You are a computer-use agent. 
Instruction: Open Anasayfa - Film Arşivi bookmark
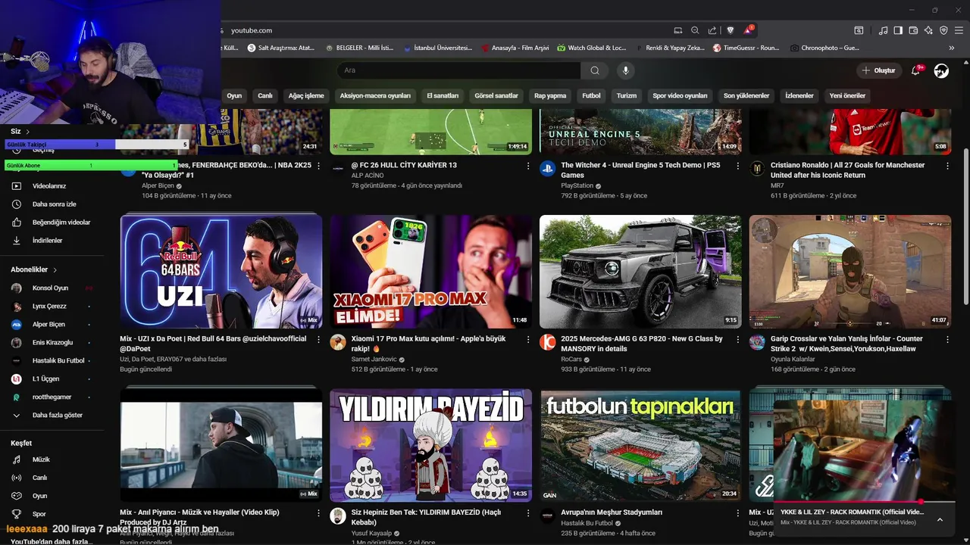coord(515,48)
